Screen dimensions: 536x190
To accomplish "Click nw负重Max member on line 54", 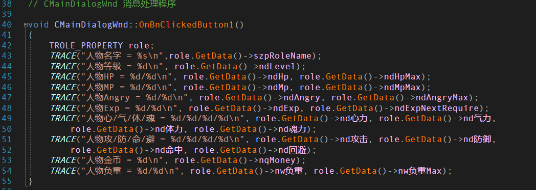I will (x=421, y=171).
